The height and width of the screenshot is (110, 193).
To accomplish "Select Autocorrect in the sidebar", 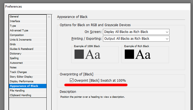I will coord(16,63).
